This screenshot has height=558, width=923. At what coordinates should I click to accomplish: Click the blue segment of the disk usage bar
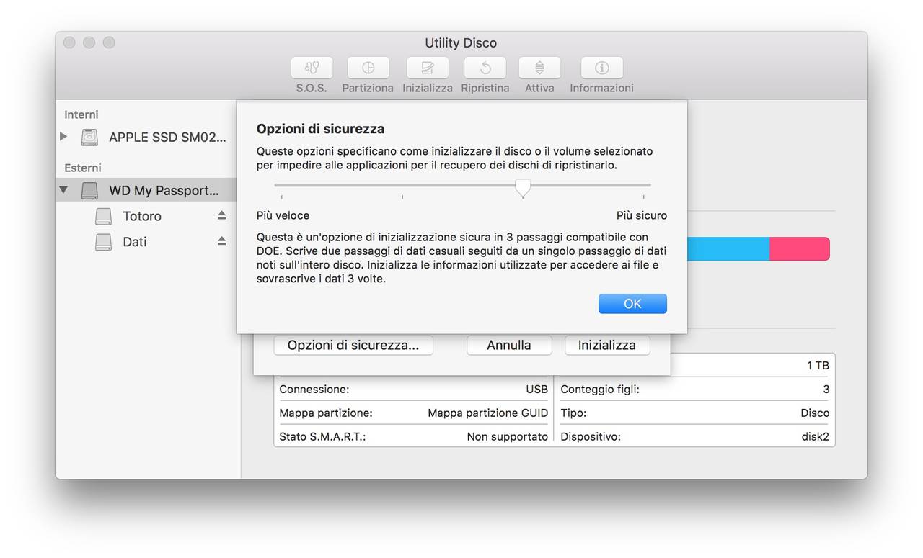click(x=728, y=249)
